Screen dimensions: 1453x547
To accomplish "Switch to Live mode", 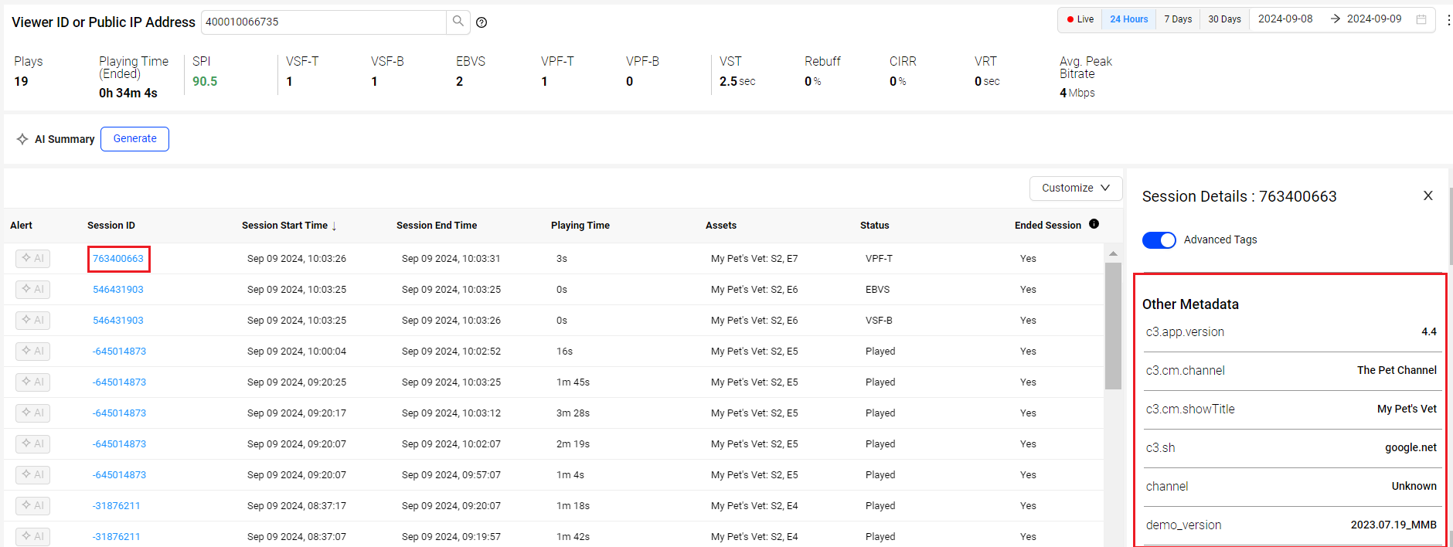I will point(1080,19).
